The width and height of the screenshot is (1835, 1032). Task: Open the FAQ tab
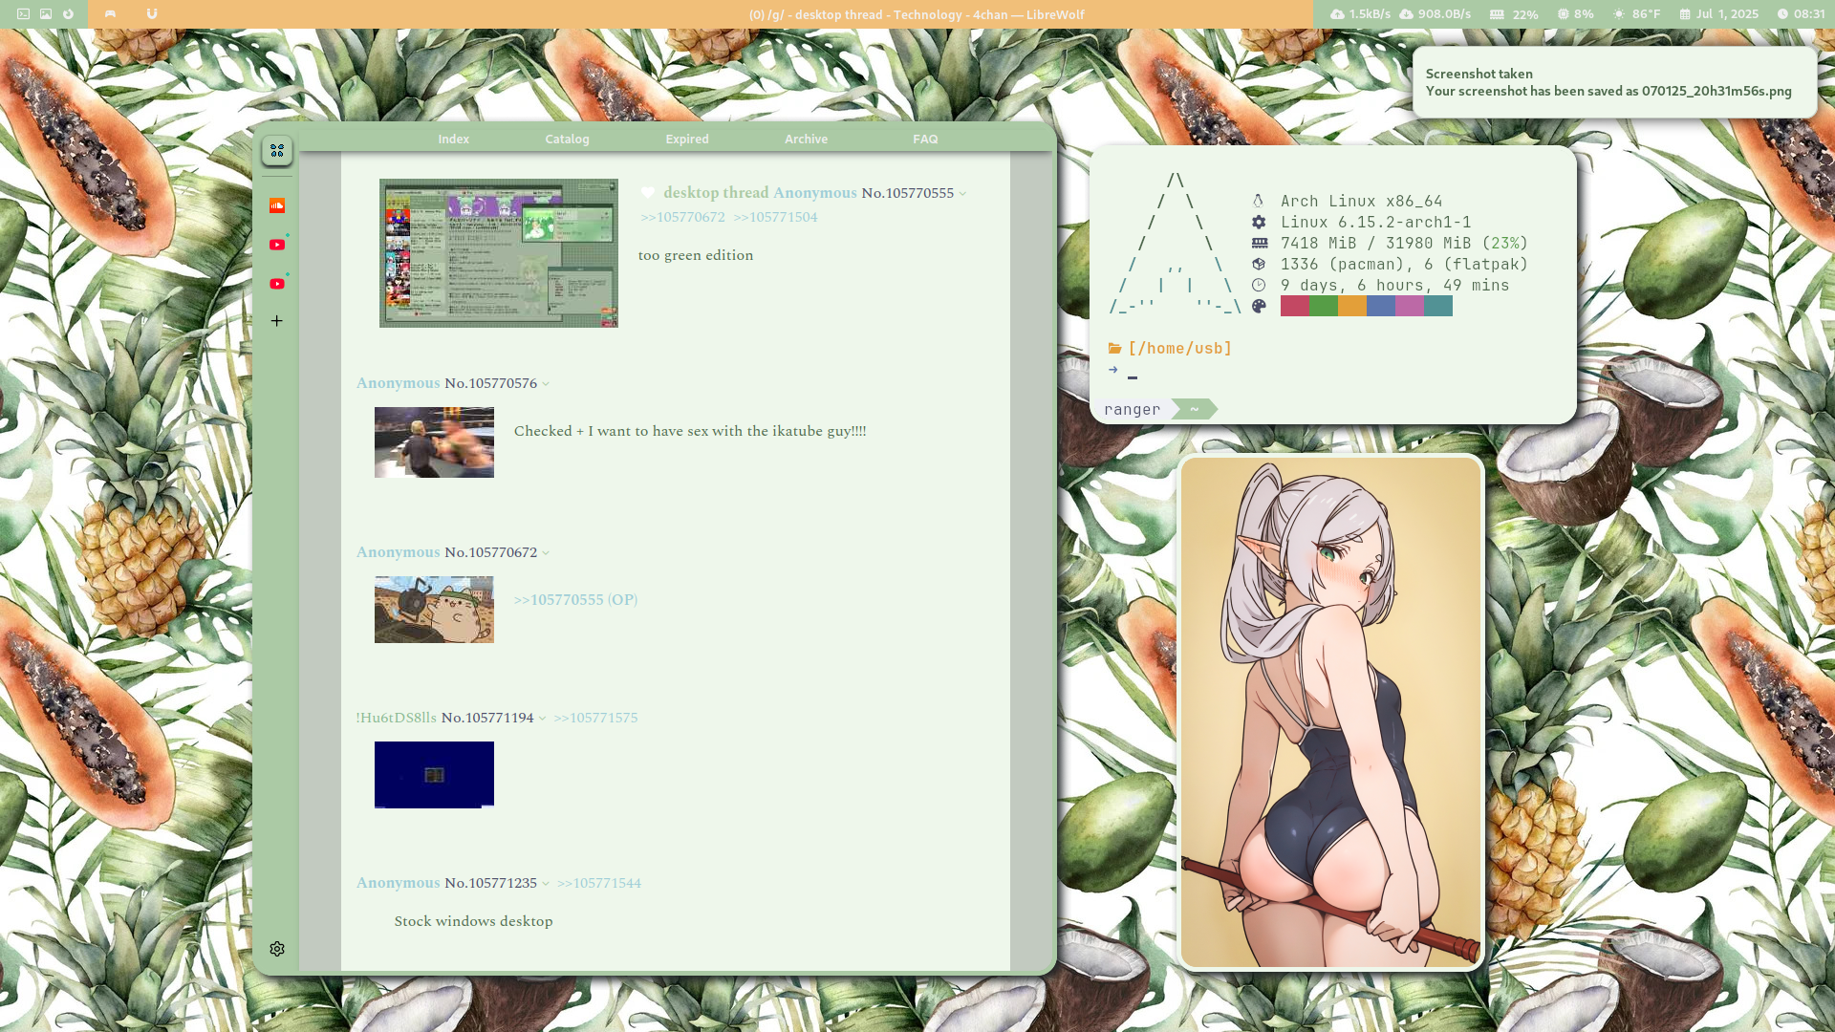pyautogui.click(x=925, y=139)
